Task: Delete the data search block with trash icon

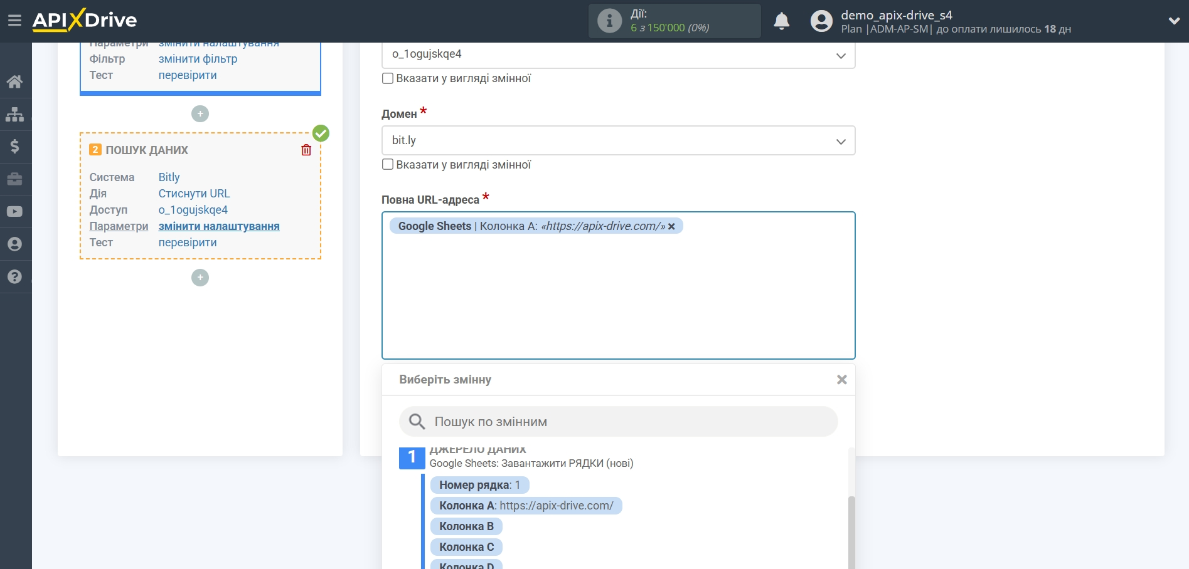Action: [x=306, y=150]
